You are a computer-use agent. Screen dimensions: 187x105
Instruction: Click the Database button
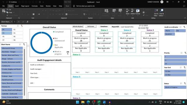click(104, 27)
